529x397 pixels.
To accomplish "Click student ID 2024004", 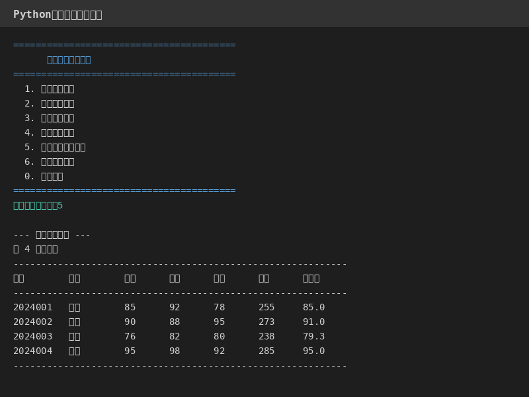I will [32, 351].
